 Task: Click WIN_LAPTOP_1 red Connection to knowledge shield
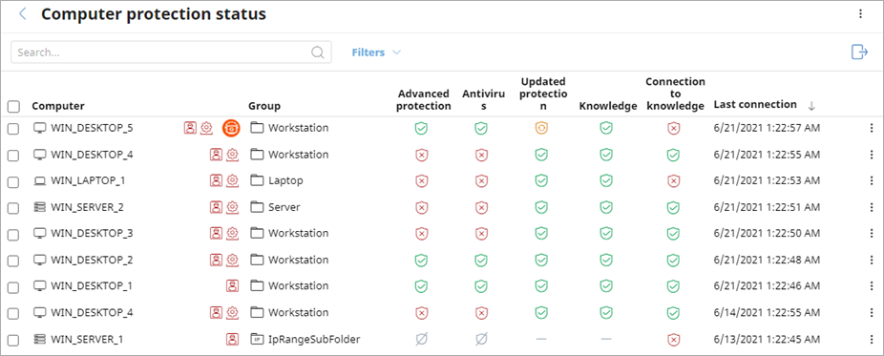673,180
